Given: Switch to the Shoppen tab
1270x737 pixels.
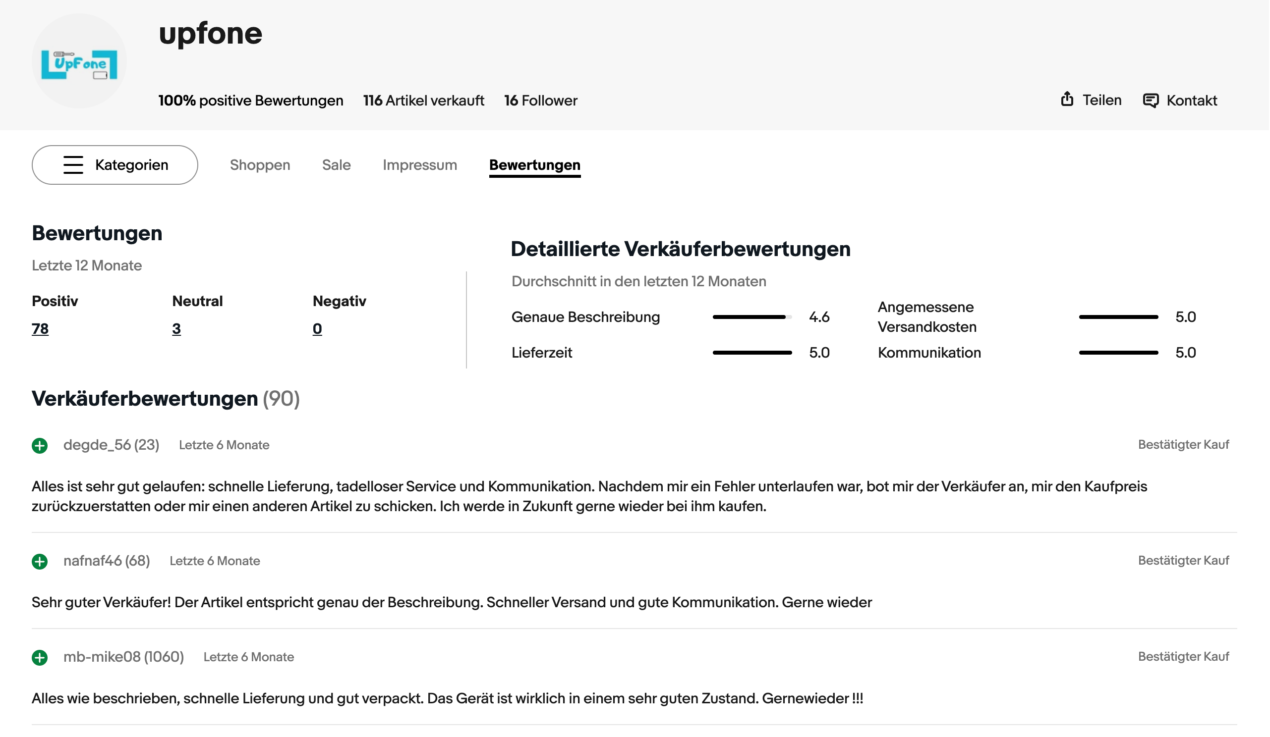Looking at the screenshot, I should (x=260, y=165).
